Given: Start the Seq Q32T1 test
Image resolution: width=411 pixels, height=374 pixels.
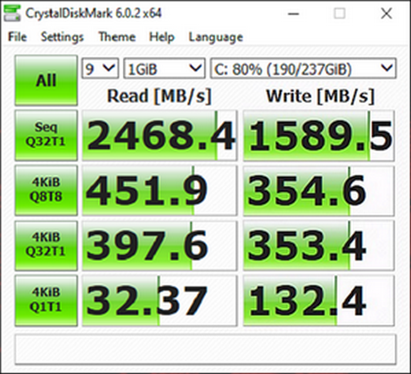Looking at the screenshot, I should pyautogui.click(x=46, y=136).
